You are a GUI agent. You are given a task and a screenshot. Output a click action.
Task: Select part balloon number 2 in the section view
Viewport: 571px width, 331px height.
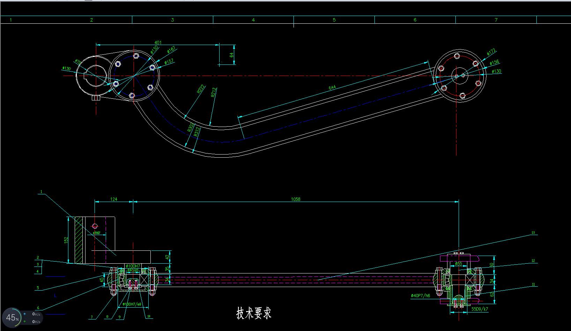coord(38,258)
